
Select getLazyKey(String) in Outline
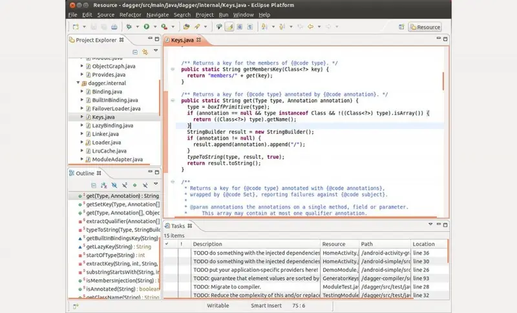click(x=118, y=247)
